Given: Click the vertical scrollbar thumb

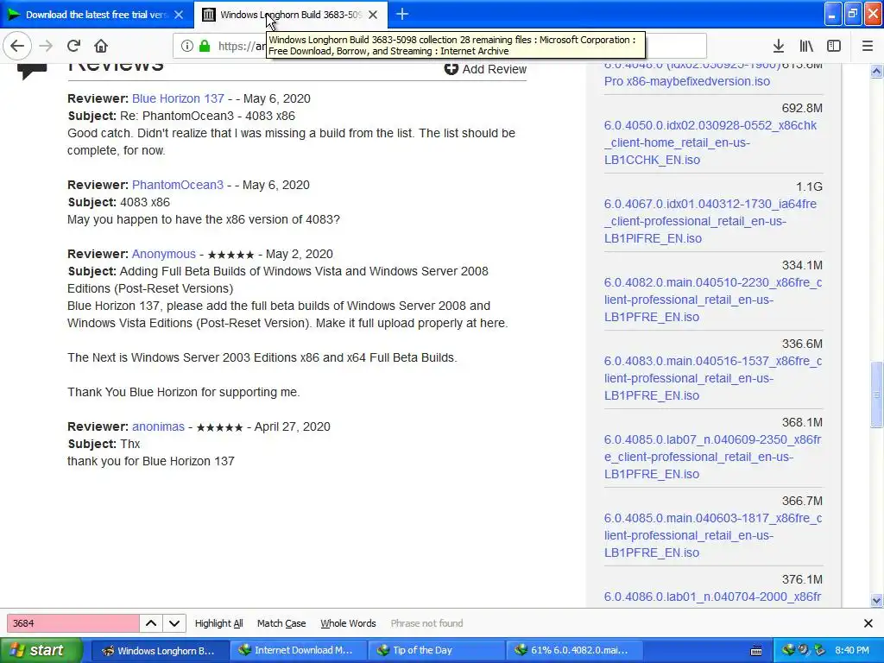Looking at the screenshot, I should [x=876, y=395].
